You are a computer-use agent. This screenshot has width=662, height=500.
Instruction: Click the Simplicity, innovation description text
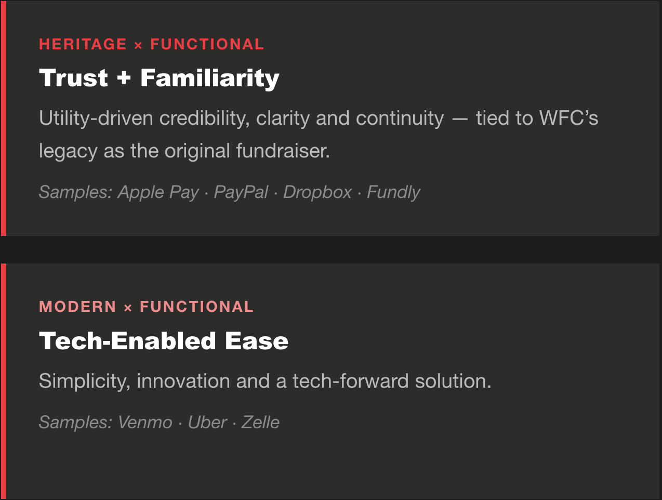pos(265,381)
